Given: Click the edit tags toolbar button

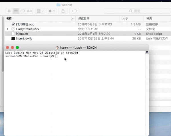Looking at the screenshot, I should point(74,11).
